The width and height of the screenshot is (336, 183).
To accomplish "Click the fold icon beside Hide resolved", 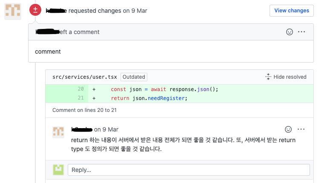I will [x=268, y=77].
